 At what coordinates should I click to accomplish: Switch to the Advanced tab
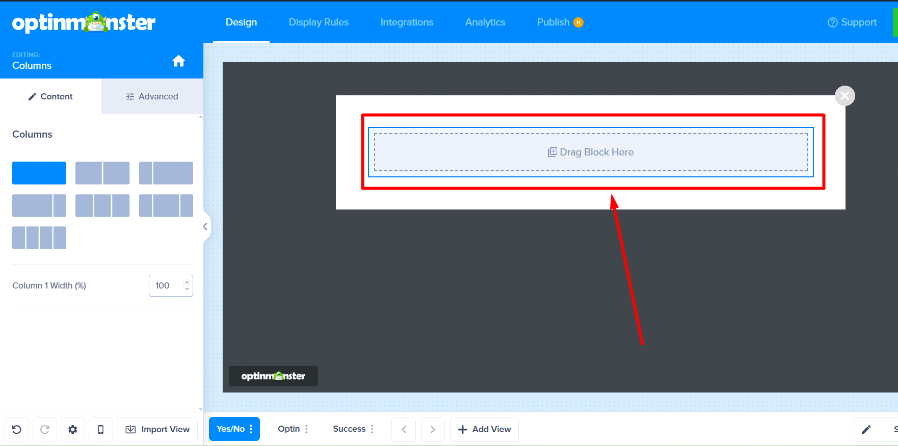pyautogui.click(x=152, y=96)
